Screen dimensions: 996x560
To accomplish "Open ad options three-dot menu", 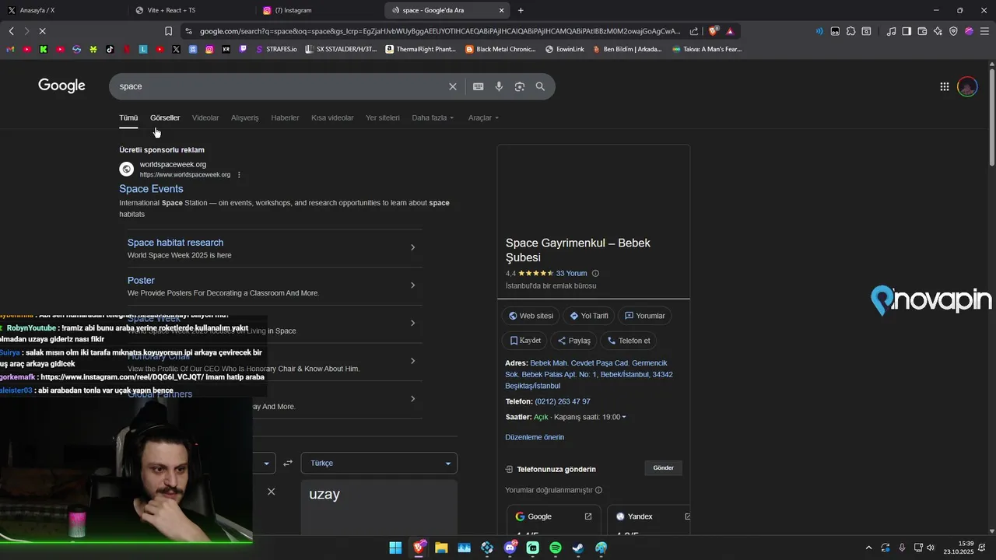I will click(x=239, y=175).
